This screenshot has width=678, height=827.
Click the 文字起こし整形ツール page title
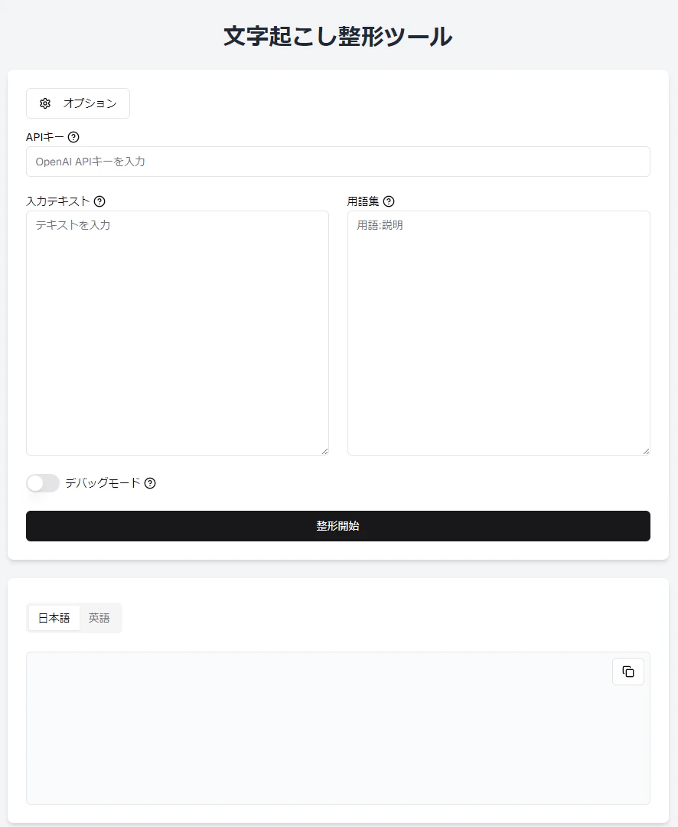338,37
